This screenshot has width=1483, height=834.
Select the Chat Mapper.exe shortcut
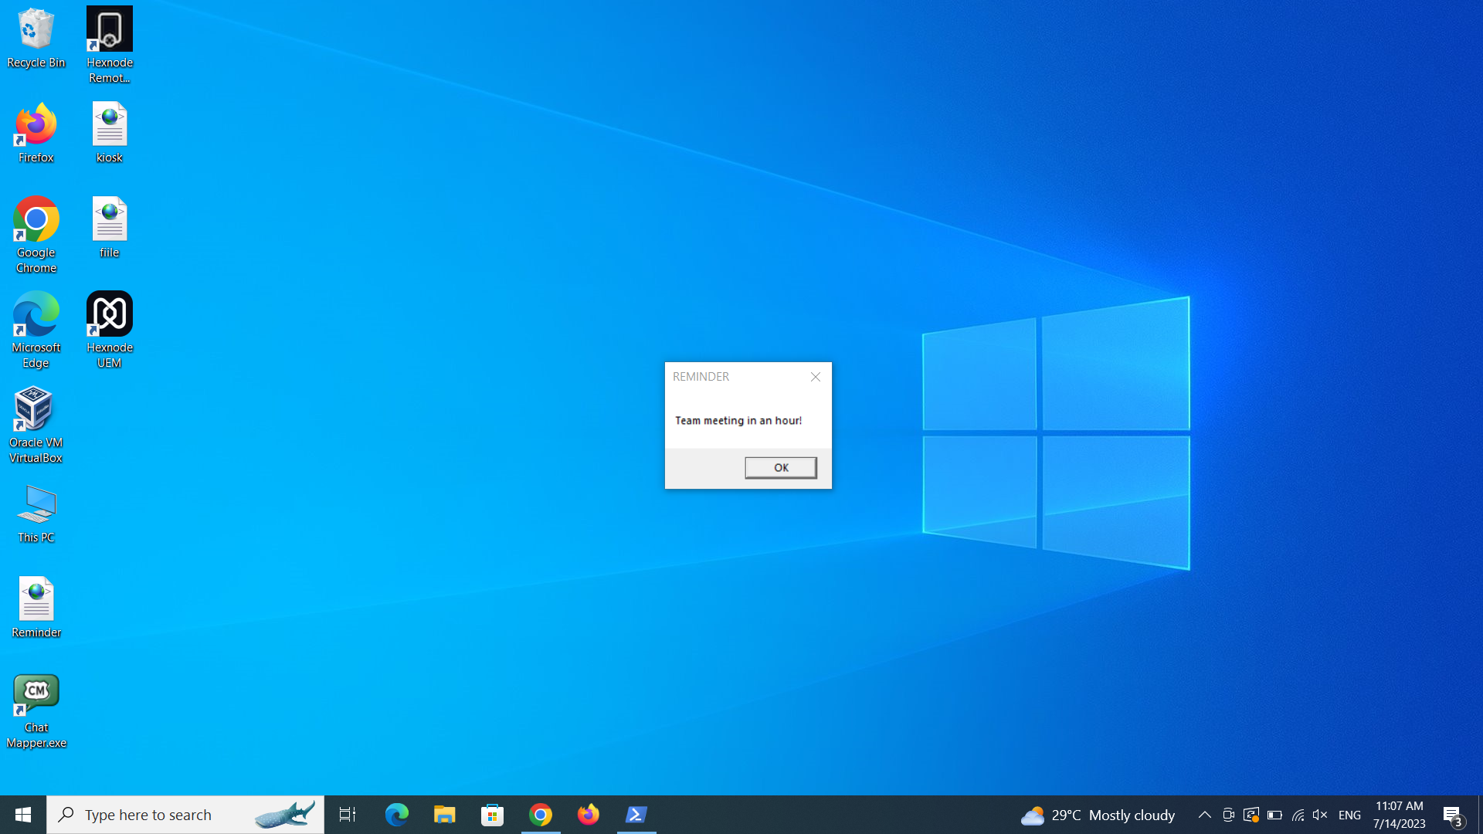pyautogui.click(x=36, y=710)
